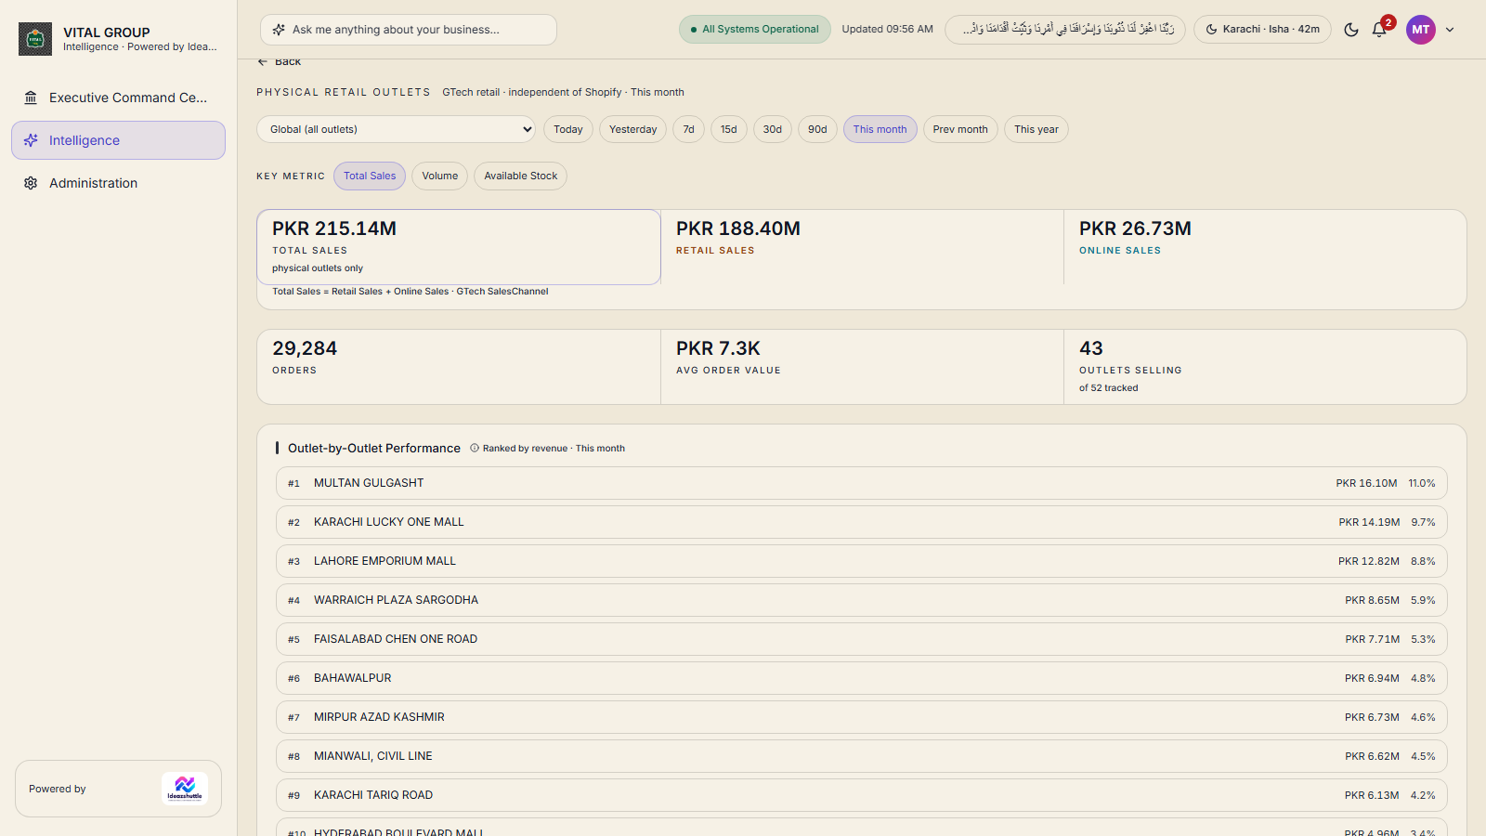Image resolution: width=1486 pixels, height=836 pixels.
Task: Open notifications bell icon
Action: [x=1379, y=30]
